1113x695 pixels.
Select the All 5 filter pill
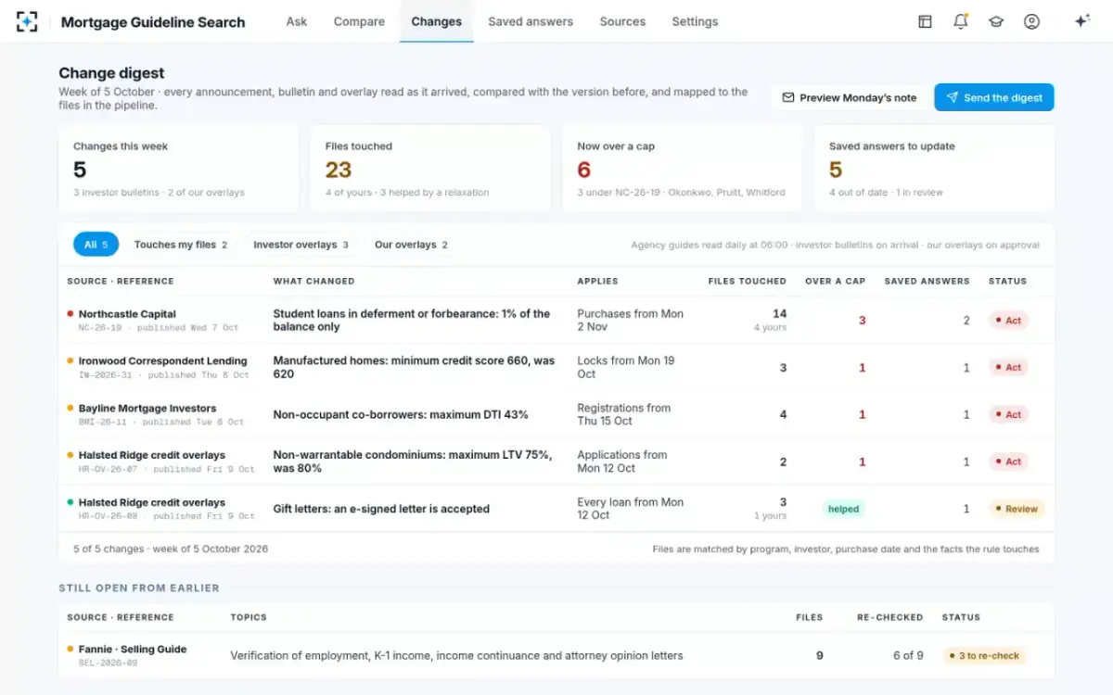point(96,245)
